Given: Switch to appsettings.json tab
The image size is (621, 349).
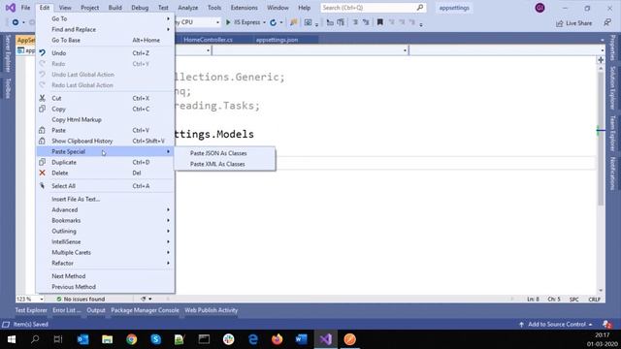Looking at the screenshot, I should 277,40.
